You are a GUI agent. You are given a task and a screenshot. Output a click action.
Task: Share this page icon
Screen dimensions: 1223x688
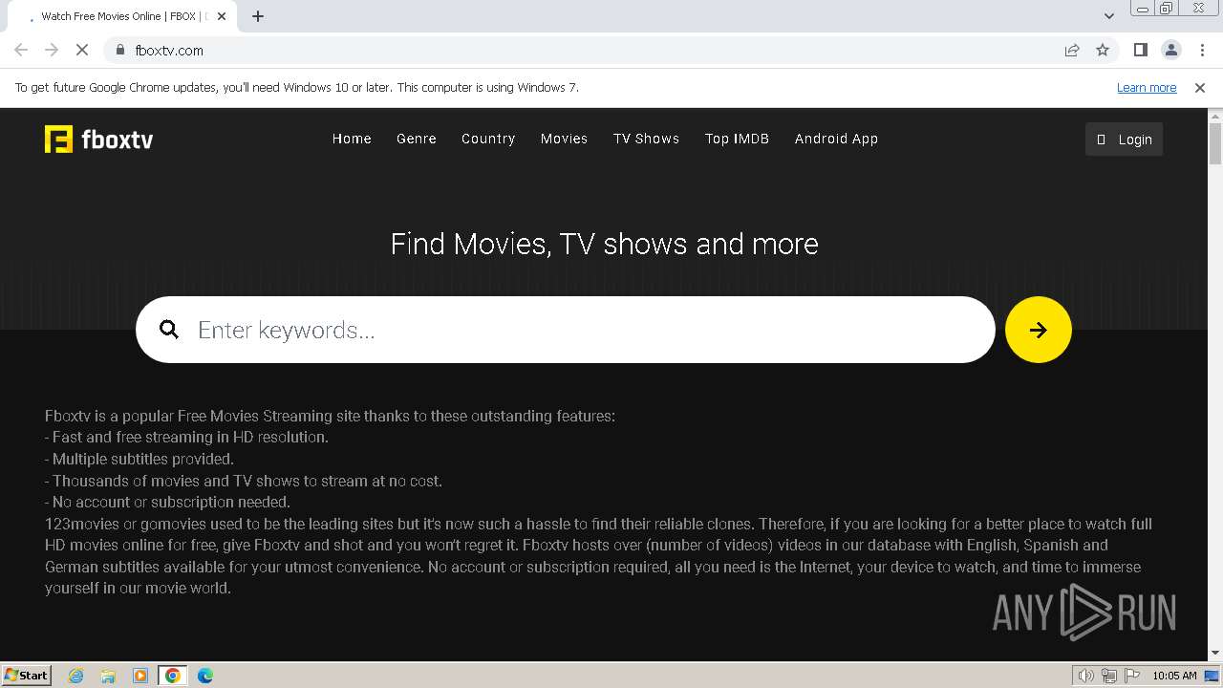click(1072, 51)
